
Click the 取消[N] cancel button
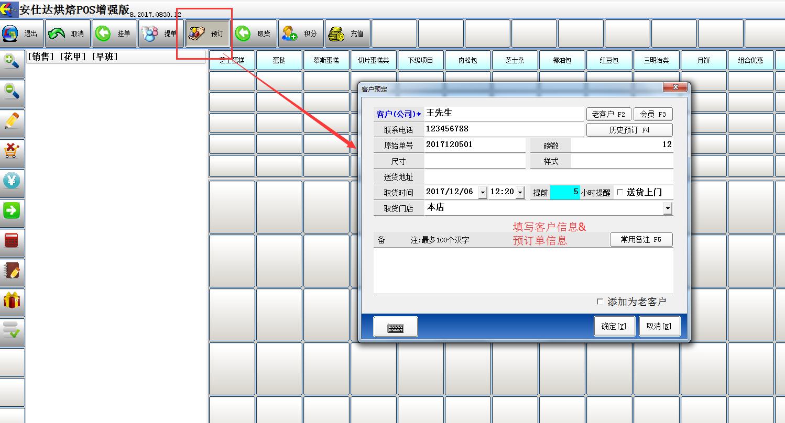pyautogui.click(x=659, y=326)
